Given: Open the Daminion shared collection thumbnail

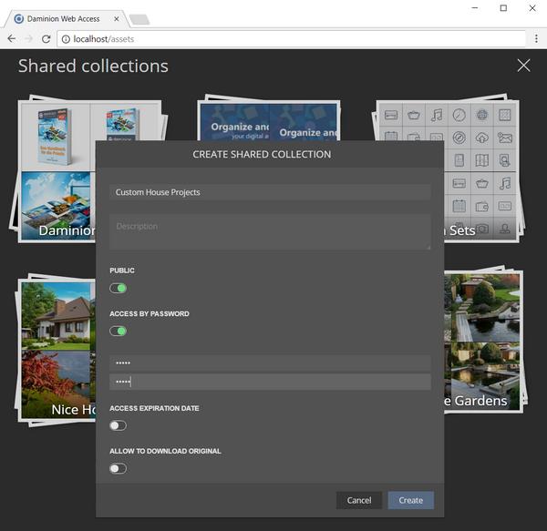Looking at the screenshot, I should tap(56, 169).
